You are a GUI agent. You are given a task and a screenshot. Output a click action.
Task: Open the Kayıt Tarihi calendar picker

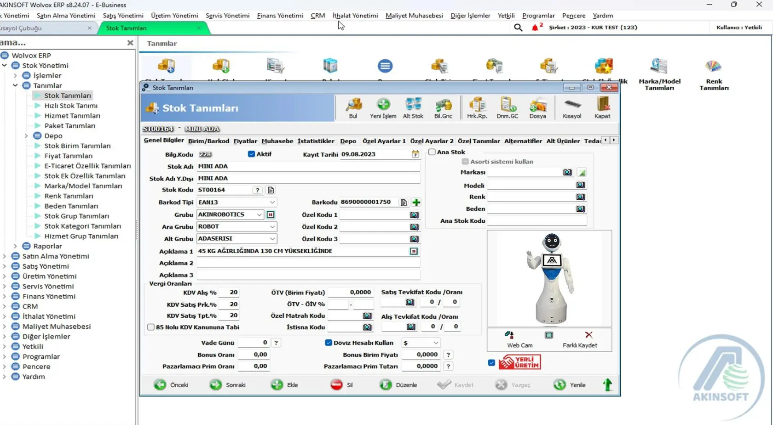point(415,154)
